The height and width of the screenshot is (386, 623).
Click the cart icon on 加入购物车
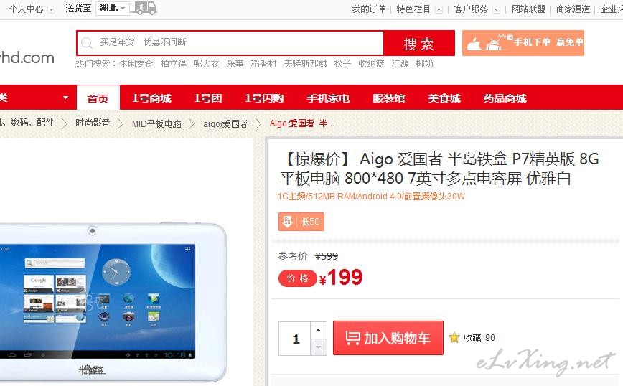tap(352, 338)
